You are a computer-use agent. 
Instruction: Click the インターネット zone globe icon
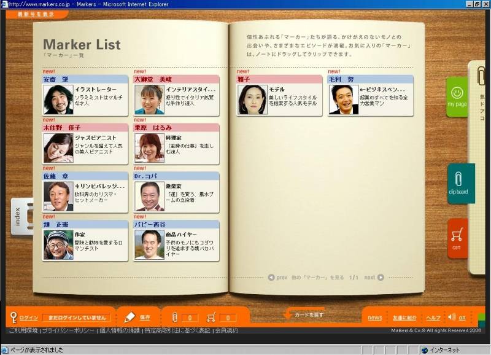pos(424,350)
